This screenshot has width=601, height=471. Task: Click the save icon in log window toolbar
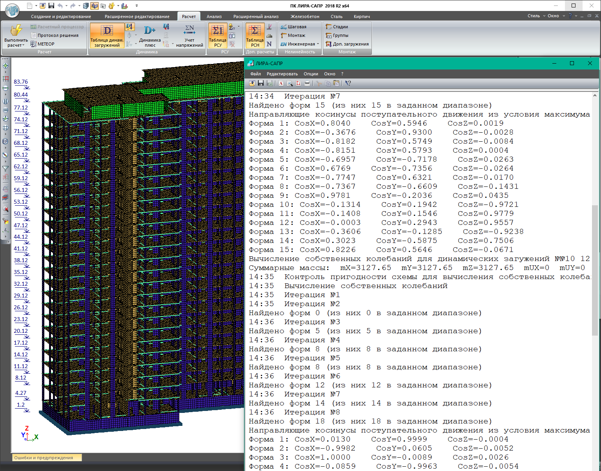coord(260,83)
